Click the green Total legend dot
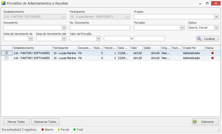 (x=74, y=130)
